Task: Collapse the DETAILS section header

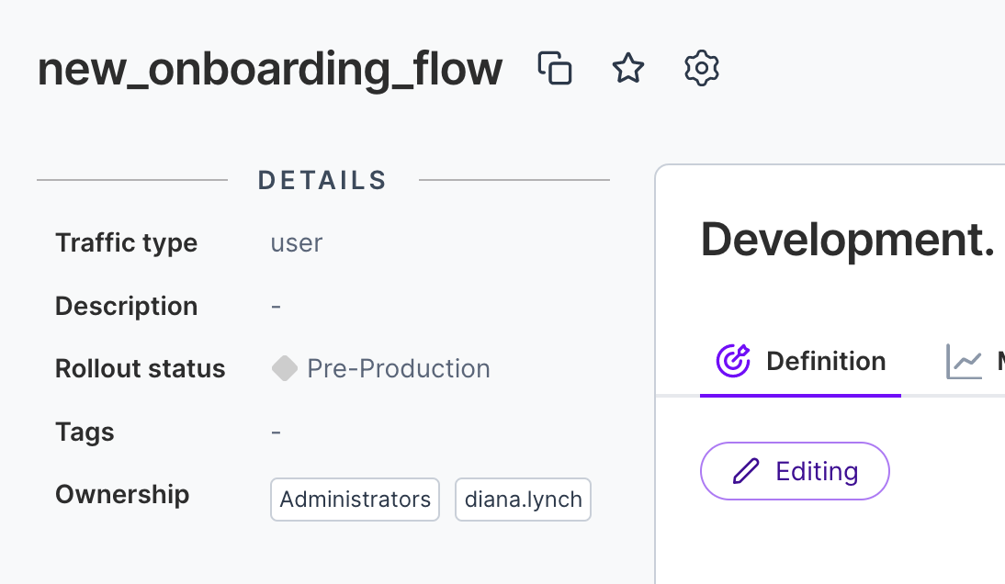Action: (322, 180)
